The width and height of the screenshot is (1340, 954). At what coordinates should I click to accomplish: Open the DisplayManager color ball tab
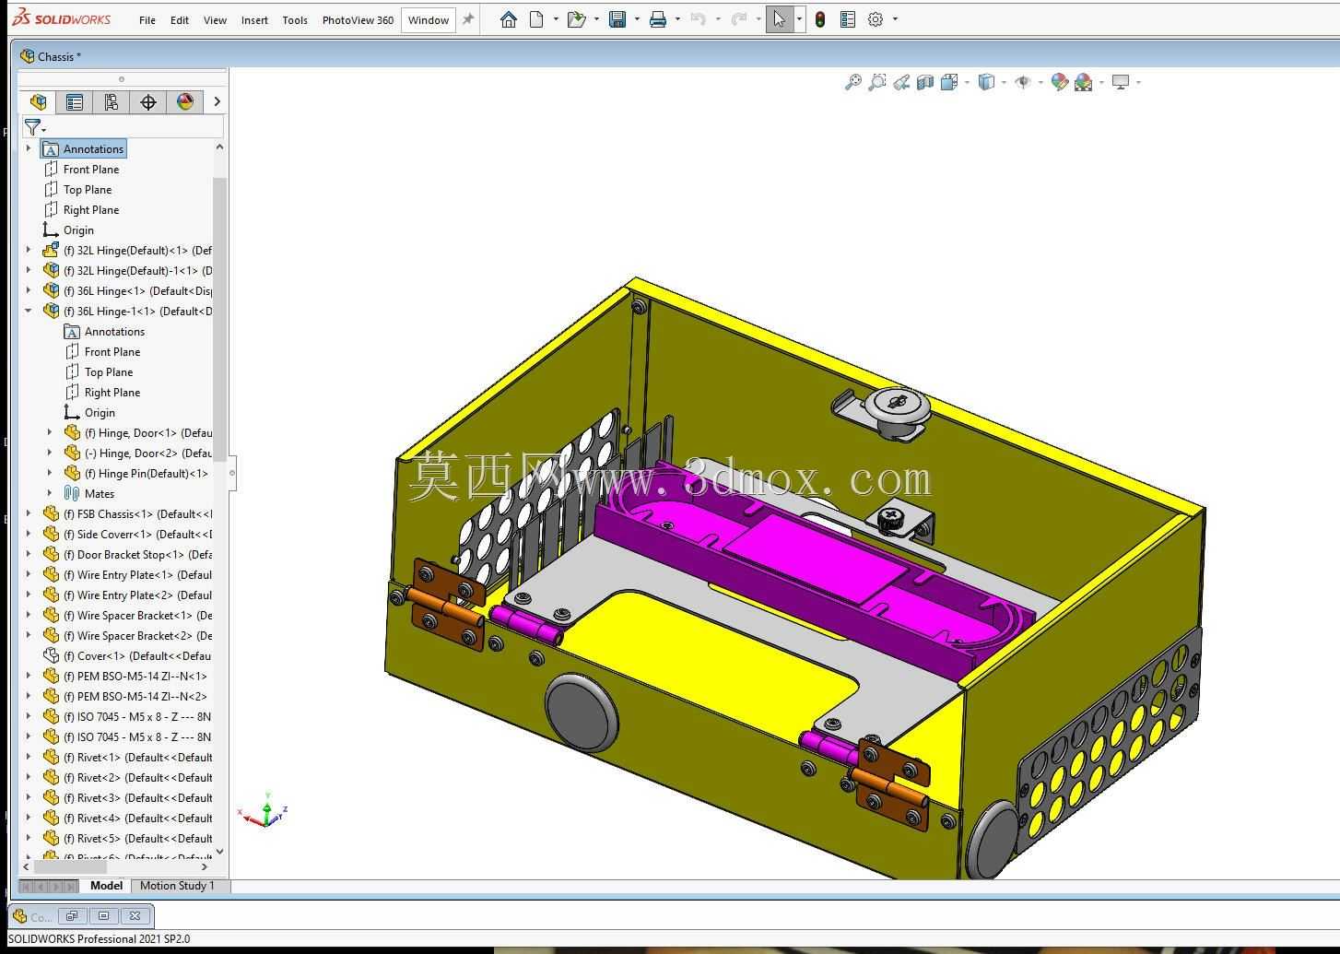pos(185,101)
